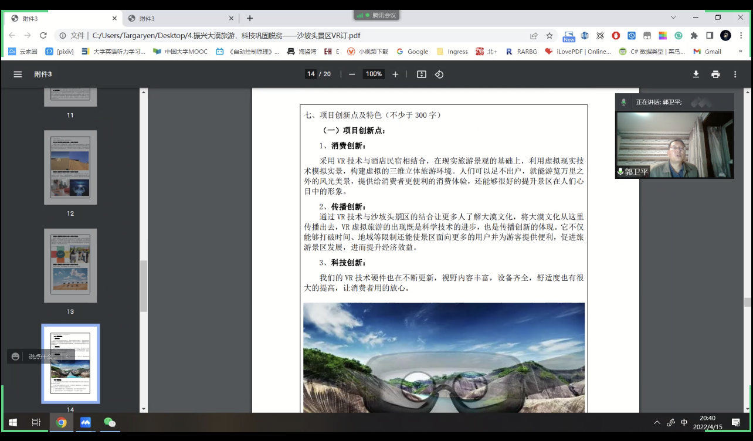Click the zoom in plus button
Screen dimensions: 753x441
[395, 74]
